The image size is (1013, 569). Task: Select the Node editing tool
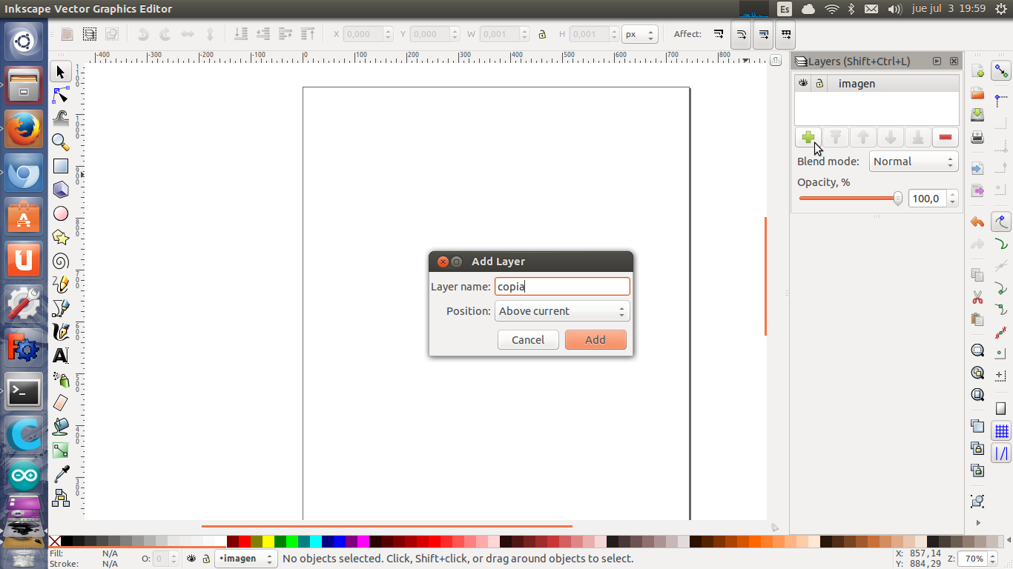point(61,96)
